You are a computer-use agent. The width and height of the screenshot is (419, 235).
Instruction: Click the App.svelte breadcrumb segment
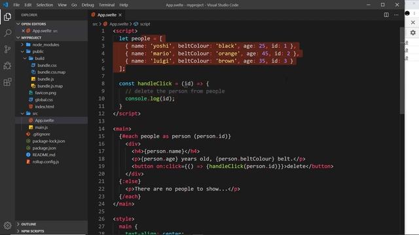point(119,24)
